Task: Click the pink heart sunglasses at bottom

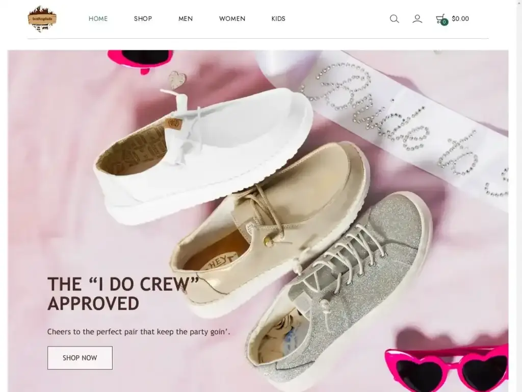Action: [x=449, y=367]
